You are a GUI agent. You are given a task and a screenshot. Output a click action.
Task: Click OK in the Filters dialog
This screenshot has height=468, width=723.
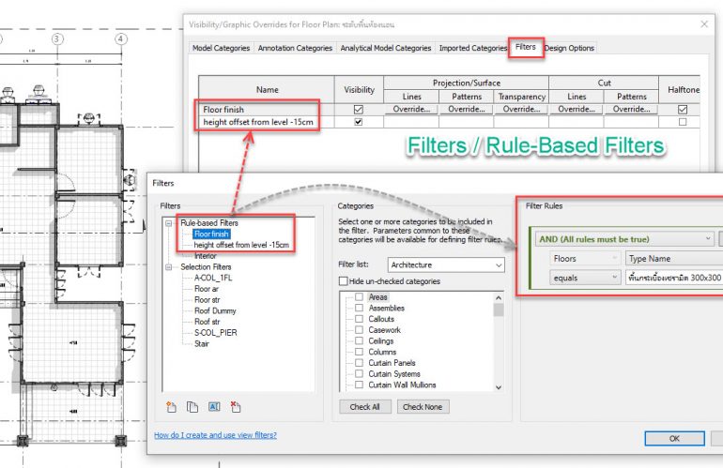[674, 439]
